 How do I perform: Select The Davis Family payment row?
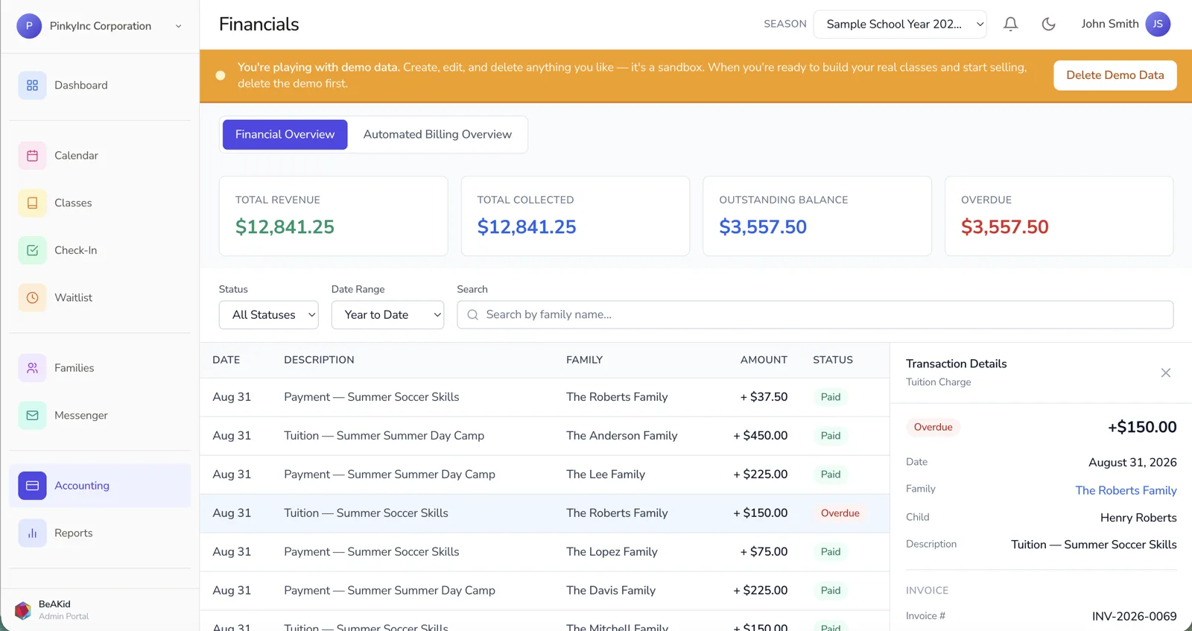545,591
